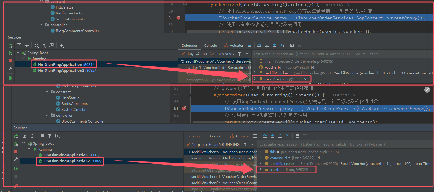434x192 pixels.
Task: Collapse Spring Boot node in upper Services tree
Action: (19, 53)
